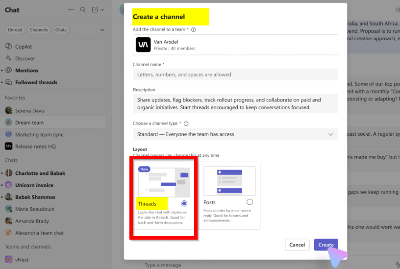Click the new chat compose icon

95,10
